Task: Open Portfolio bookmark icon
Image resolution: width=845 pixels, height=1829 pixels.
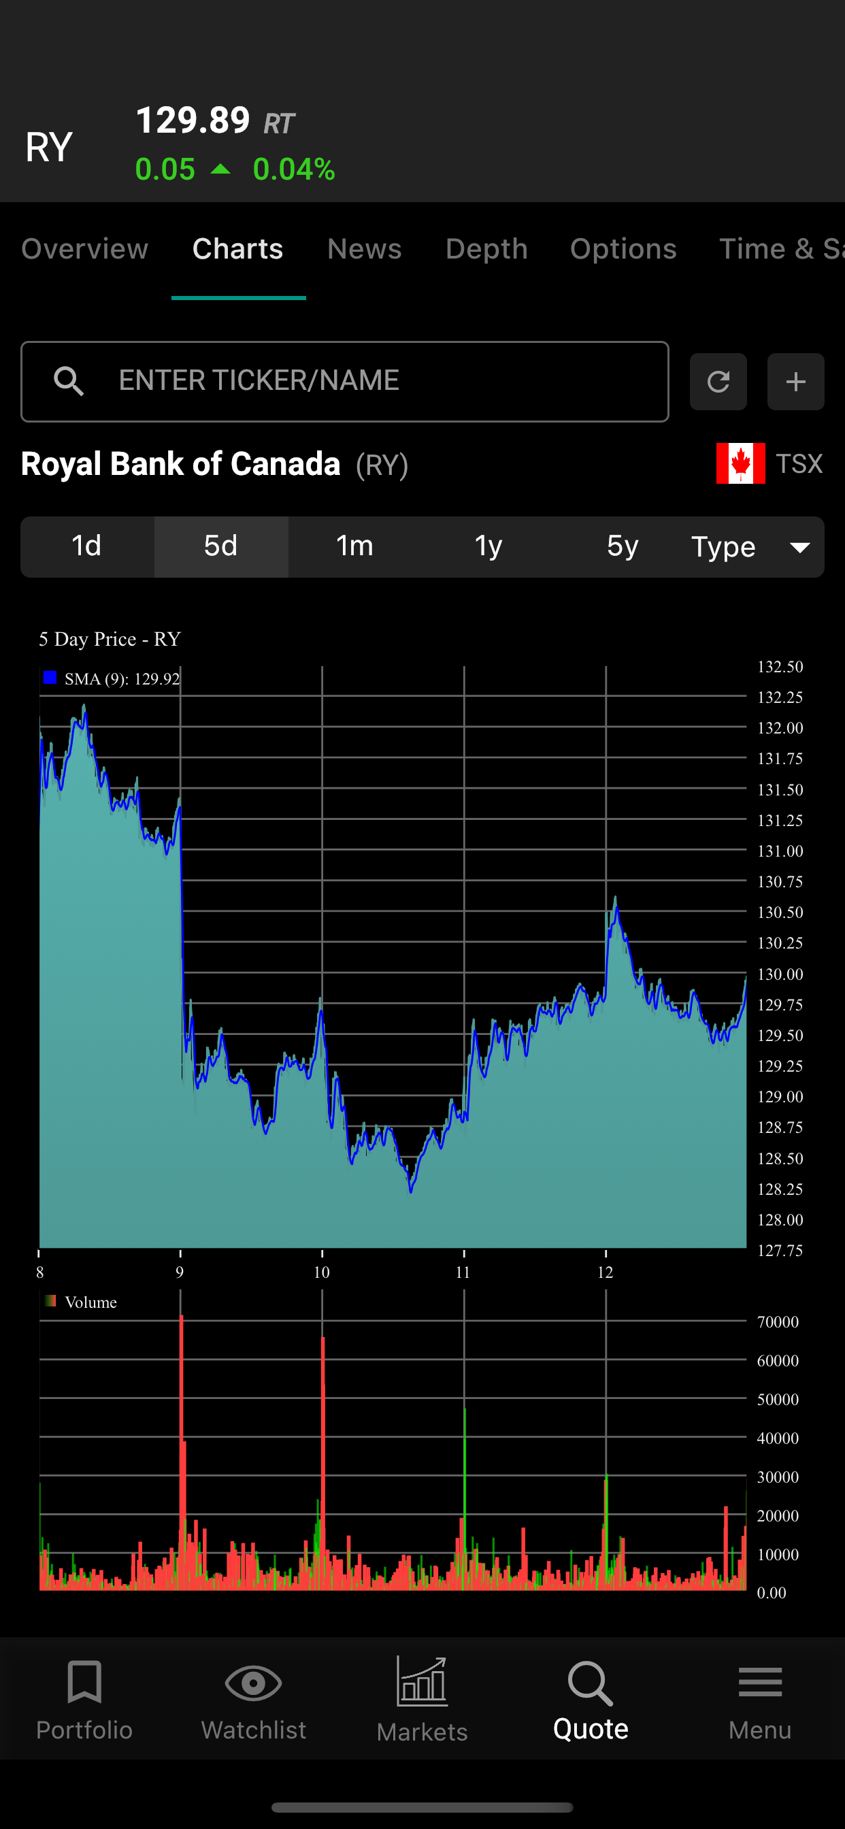Action: [84, 1681]
